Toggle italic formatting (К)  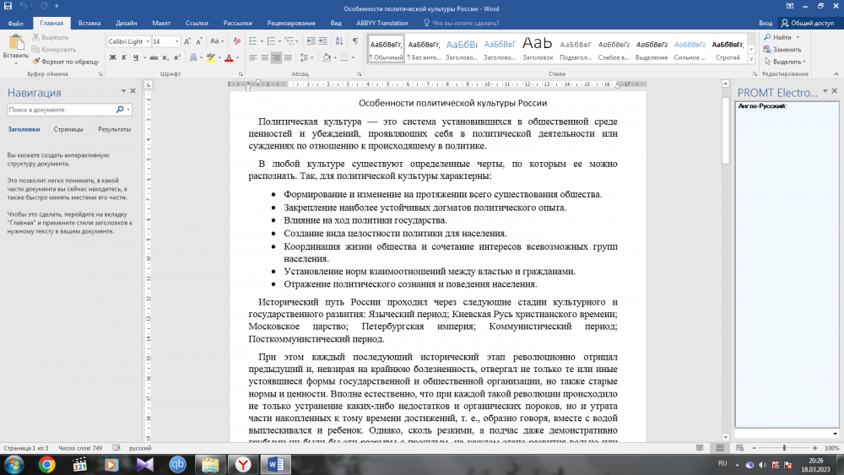click(x=123, y=57)
